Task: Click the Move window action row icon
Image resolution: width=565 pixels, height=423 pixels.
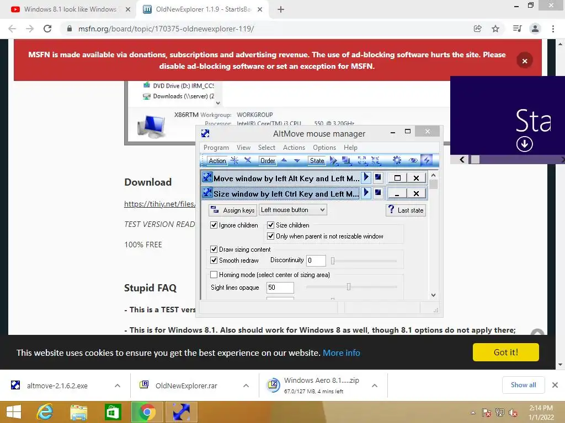Action: [x=207, y=177]
